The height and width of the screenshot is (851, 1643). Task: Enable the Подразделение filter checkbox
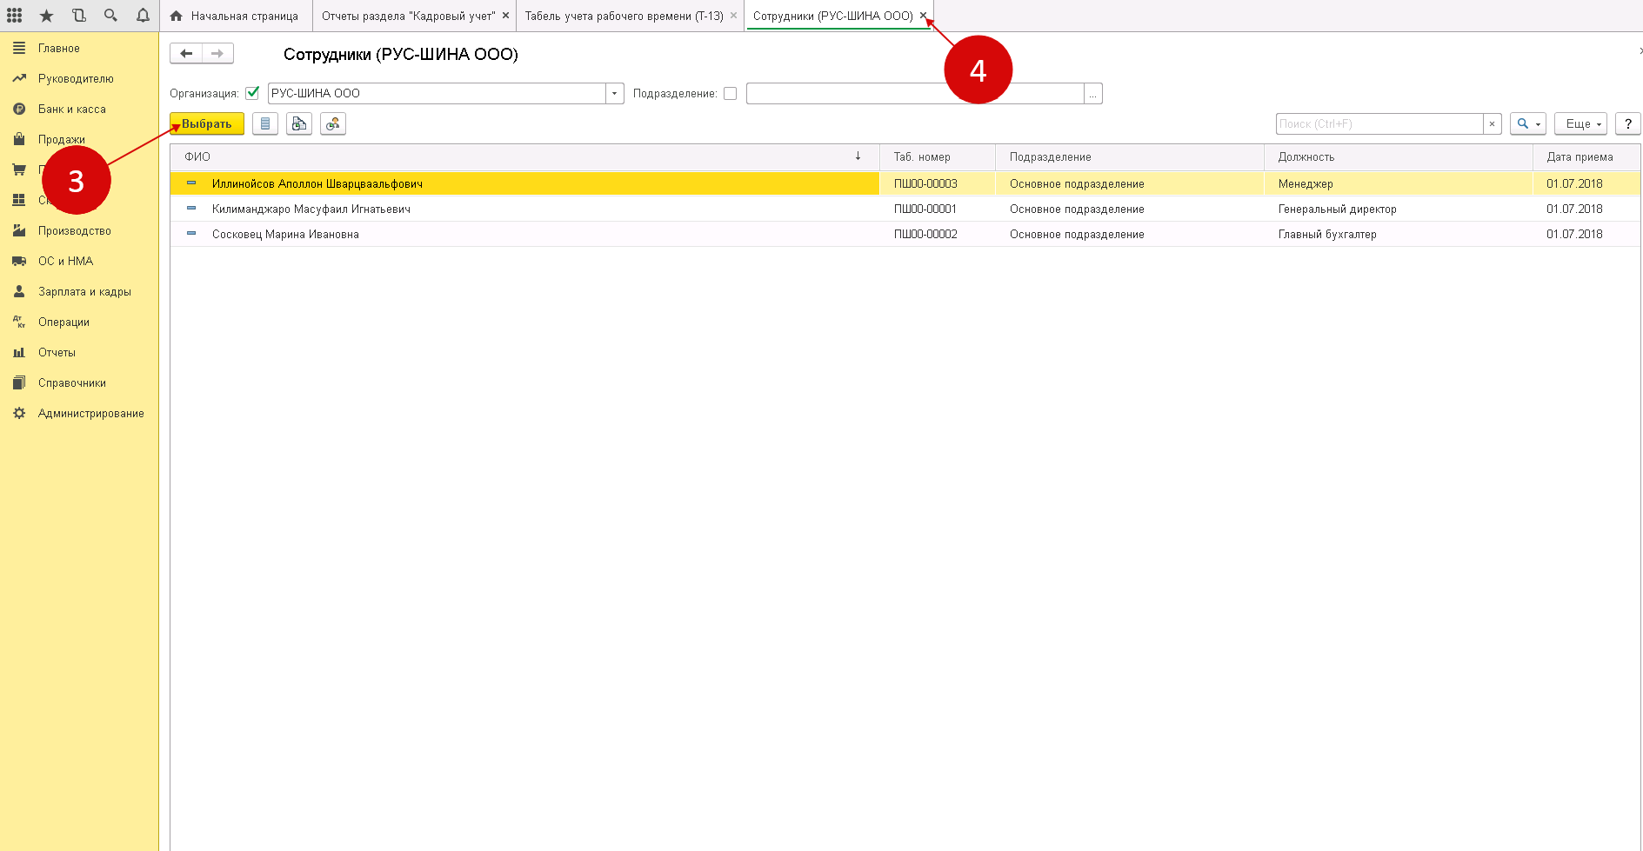pos(731,94)
